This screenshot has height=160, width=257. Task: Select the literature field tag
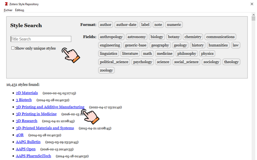[x=130, y=53]
